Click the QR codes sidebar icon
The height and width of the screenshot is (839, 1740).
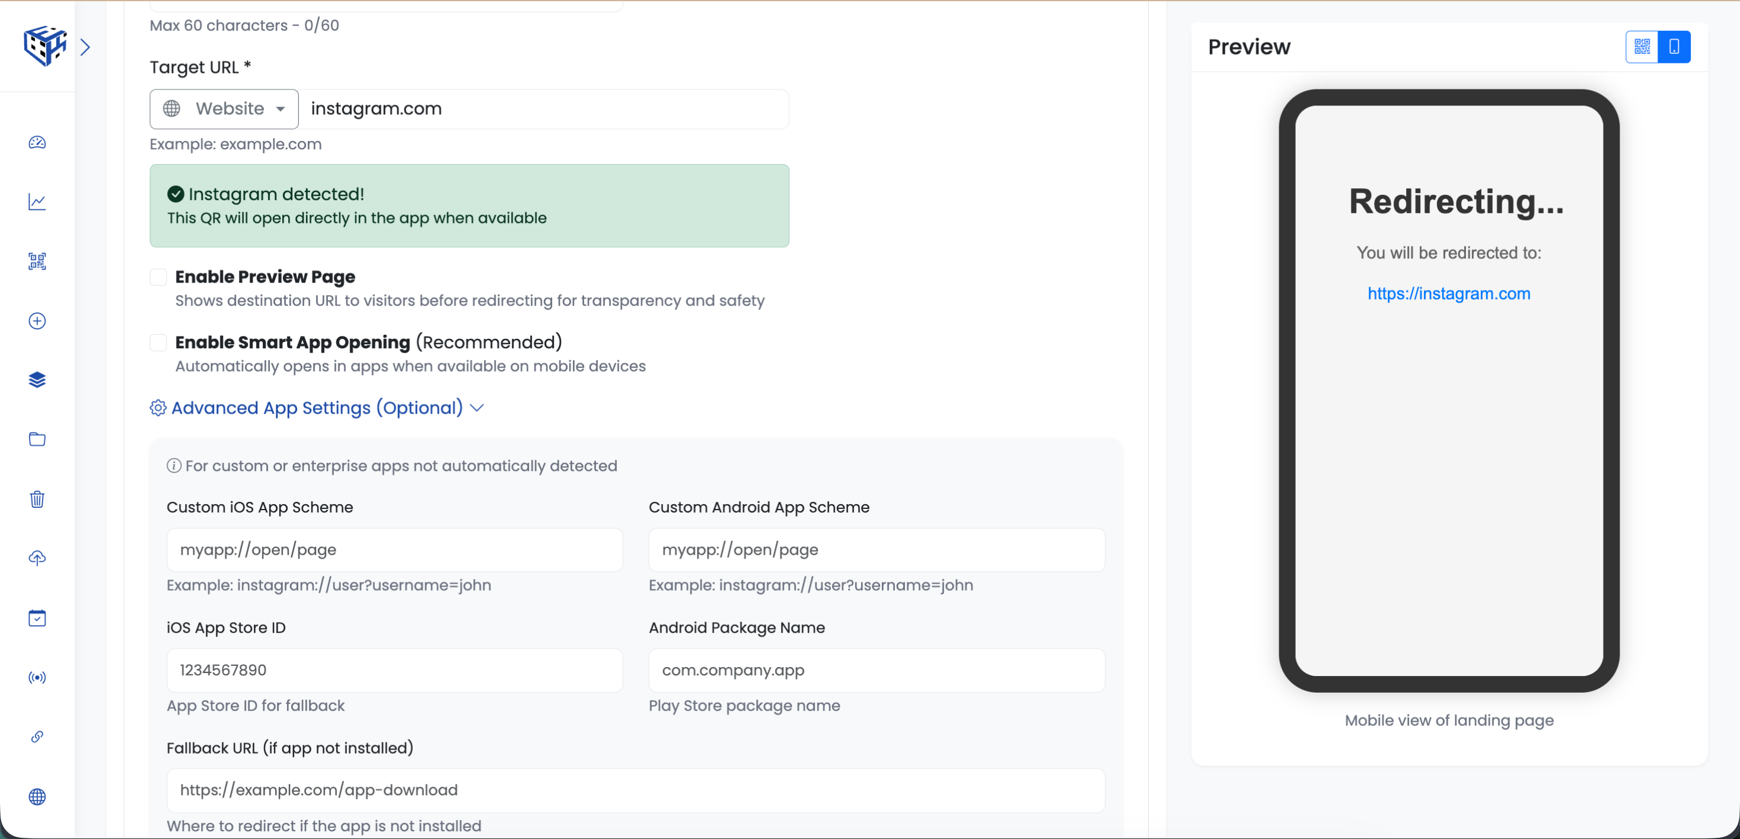pyautogui.click(x=37, y=261)
